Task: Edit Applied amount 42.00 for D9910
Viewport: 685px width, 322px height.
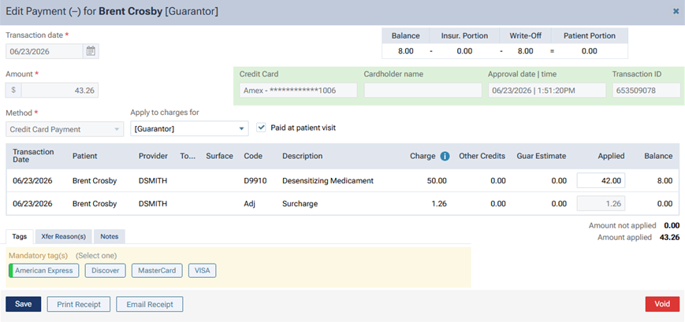Action: coord(601,180)
